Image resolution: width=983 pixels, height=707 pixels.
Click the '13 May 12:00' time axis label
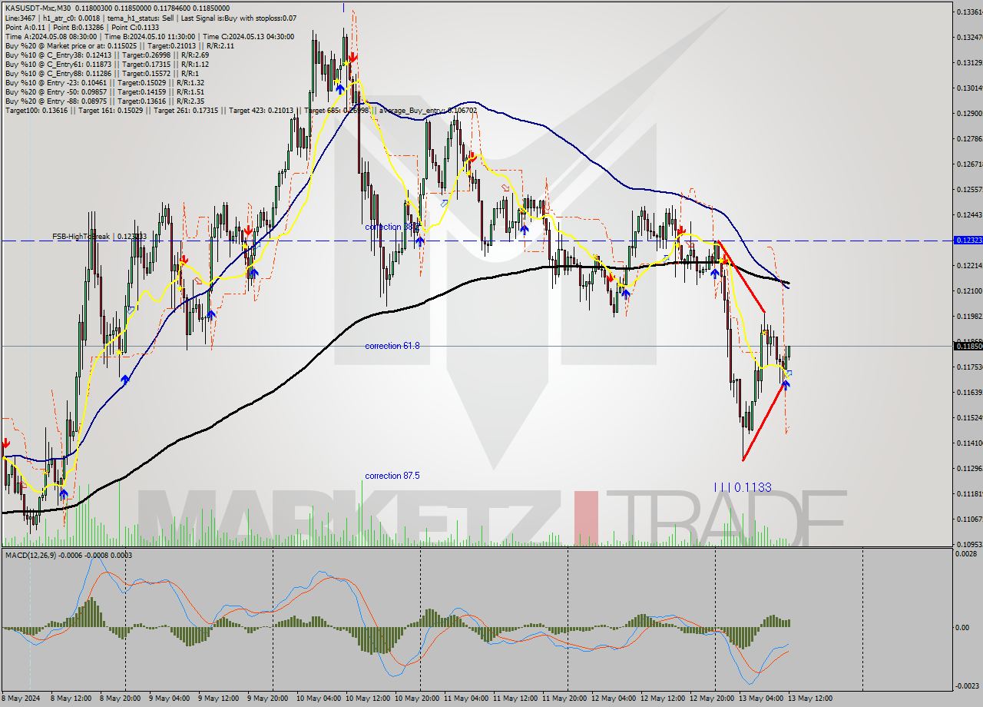pos(812,699)
